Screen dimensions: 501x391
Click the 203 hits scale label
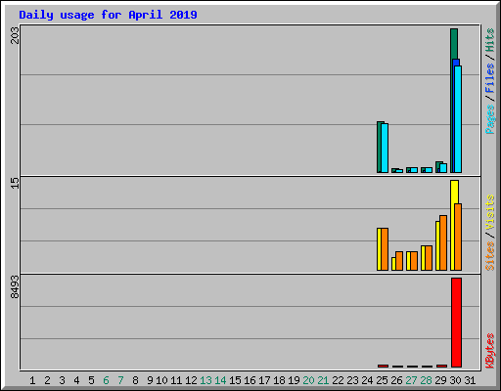tap(15, 35)
